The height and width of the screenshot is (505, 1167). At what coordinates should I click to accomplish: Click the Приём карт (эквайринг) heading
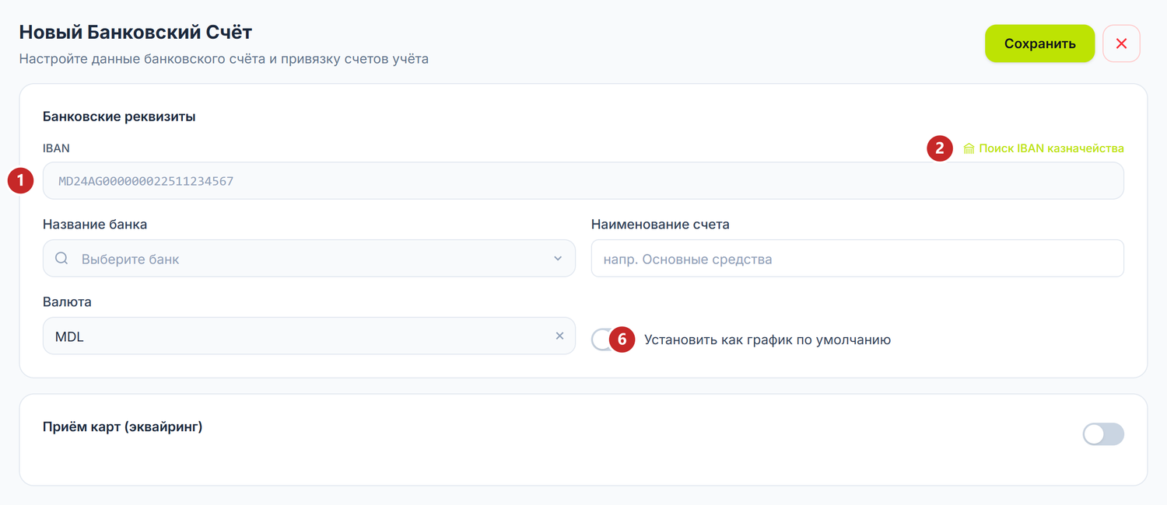coord(123,426)
